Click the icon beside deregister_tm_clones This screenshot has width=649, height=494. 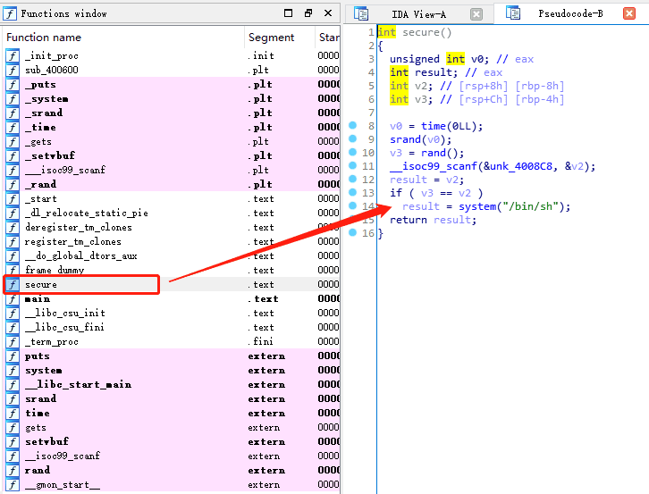coord(13,227)
